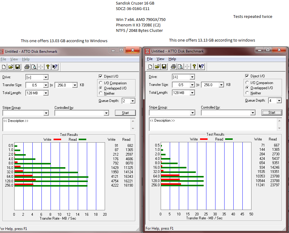The height and width of the screenshot is (233, 289).
Task: Click Description scrollbar down arrow in left window
Action: [133, 129]
